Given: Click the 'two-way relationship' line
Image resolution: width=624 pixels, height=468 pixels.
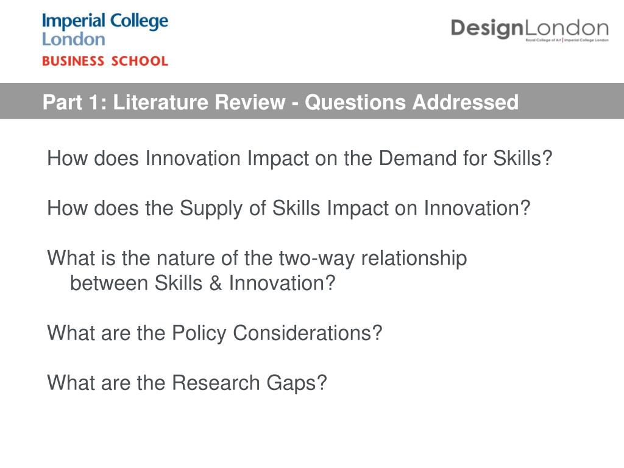Looking at the screenshot, I should (257, 258).
